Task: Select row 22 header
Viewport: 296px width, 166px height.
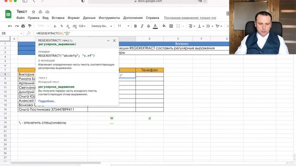Action: click(x=5, y=136)
